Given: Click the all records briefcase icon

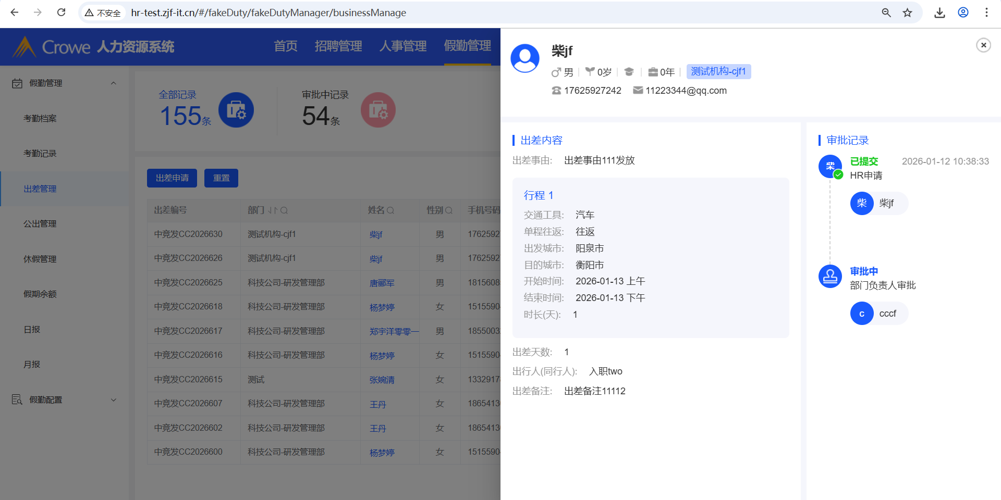Looking at the screenshot, I should [x=236, y=110].
